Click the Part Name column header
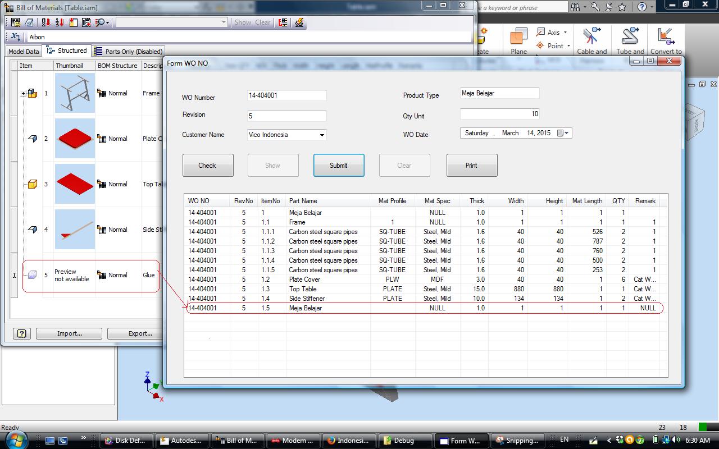Viewport: 719px width, 449px height. (x=328, y=201)
